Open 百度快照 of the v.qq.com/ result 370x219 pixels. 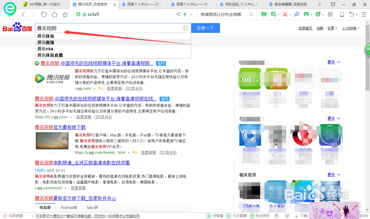(114, 89)
